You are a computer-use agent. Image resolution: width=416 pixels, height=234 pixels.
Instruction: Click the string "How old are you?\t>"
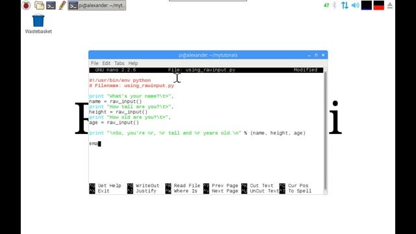click(138, 117)
